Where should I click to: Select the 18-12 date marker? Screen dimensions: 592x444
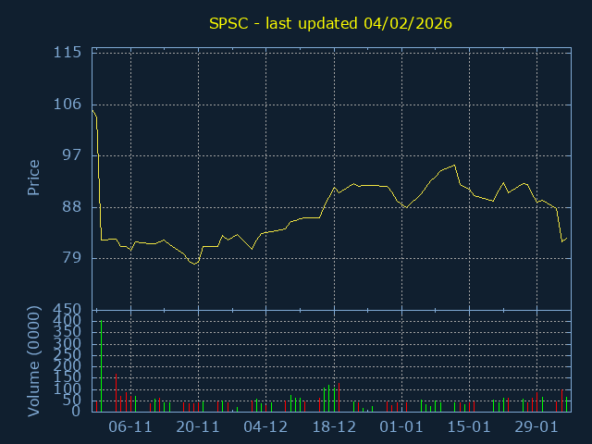334,427
